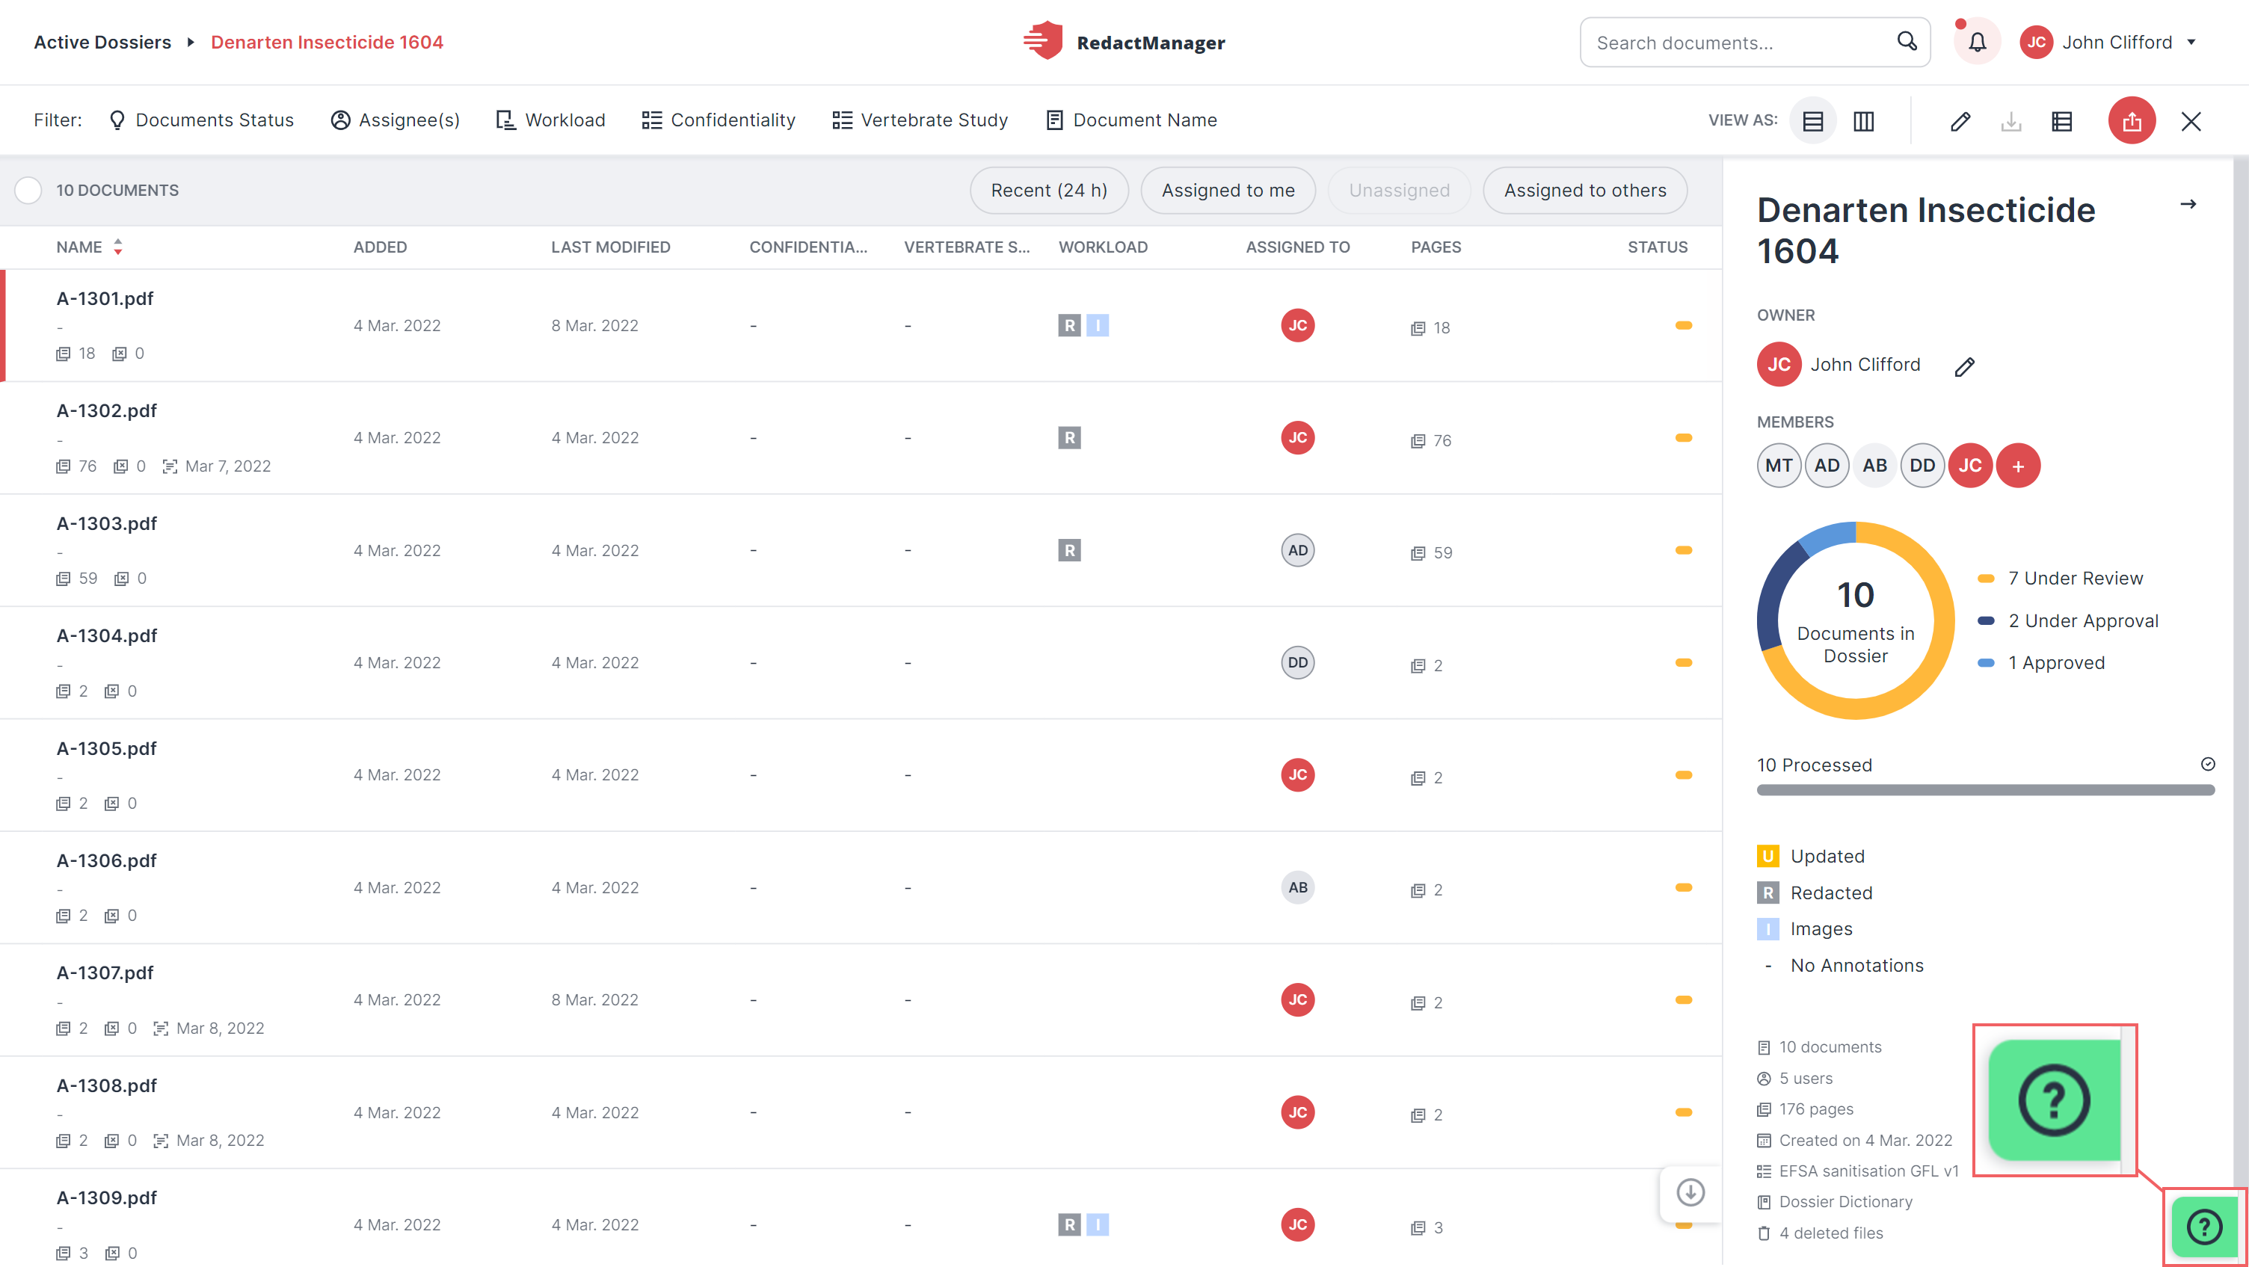Click the edit dossier pencil icon

(x=1960, y=120)
